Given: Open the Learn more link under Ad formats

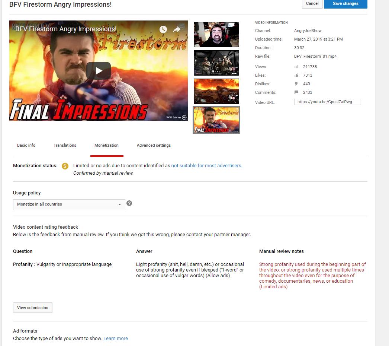Looking at the screenshot, I should coord(116,338).
